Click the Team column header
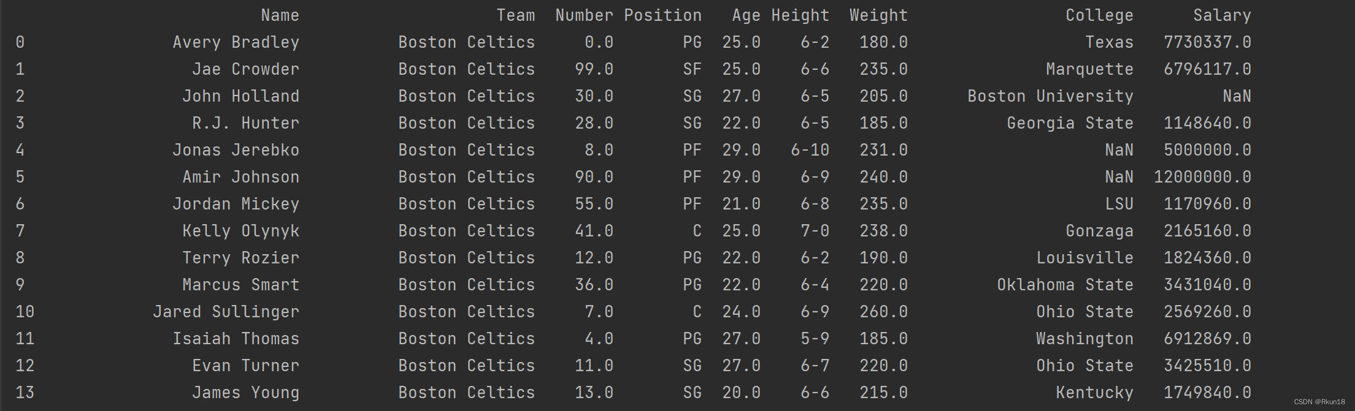The height and width of the screenshot is (411, 1355). coord(515,15)
